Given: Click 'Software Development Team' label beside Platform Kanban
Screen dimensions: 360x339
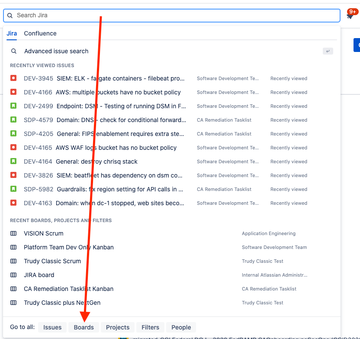Looking at the screenshot, I should 274,247.
